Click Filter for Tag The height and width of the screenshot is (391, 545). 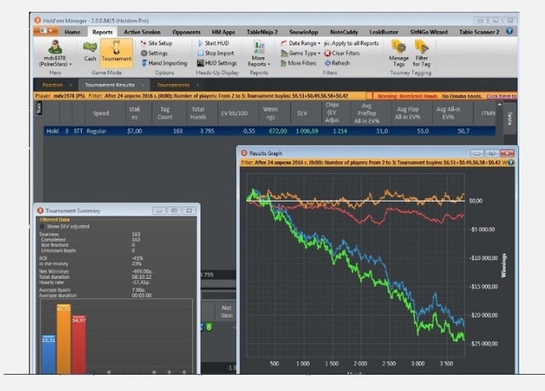(x=422, y=54)
